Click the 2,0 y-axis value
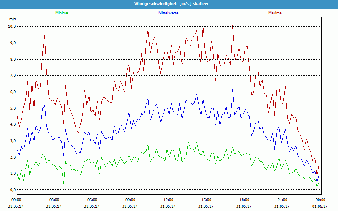The height and width of the screenshot is (211, 338). [x=13, y=157]
